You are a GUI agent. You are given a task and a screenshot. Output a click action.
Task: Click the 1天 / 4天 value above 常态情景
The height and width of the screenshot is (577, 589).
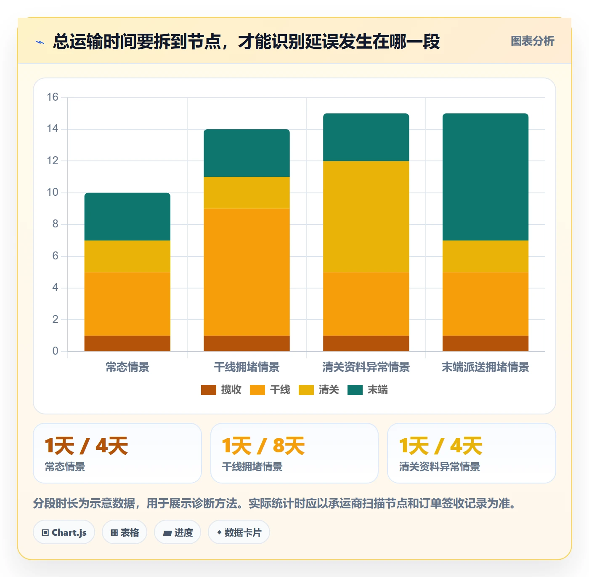pos(86,446)
